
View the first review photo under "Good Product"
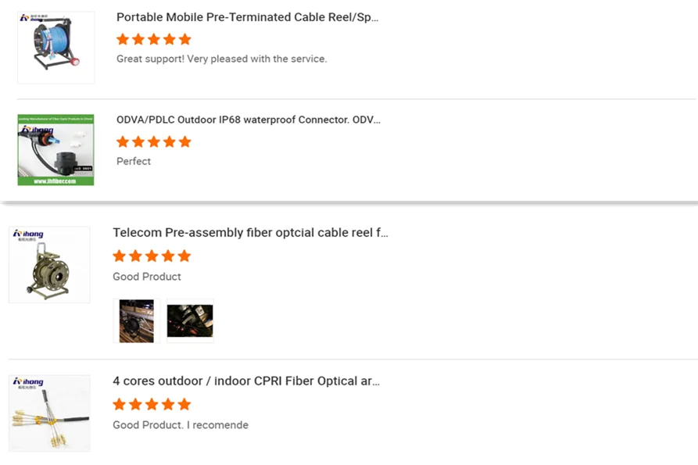(x=136, y=320)
